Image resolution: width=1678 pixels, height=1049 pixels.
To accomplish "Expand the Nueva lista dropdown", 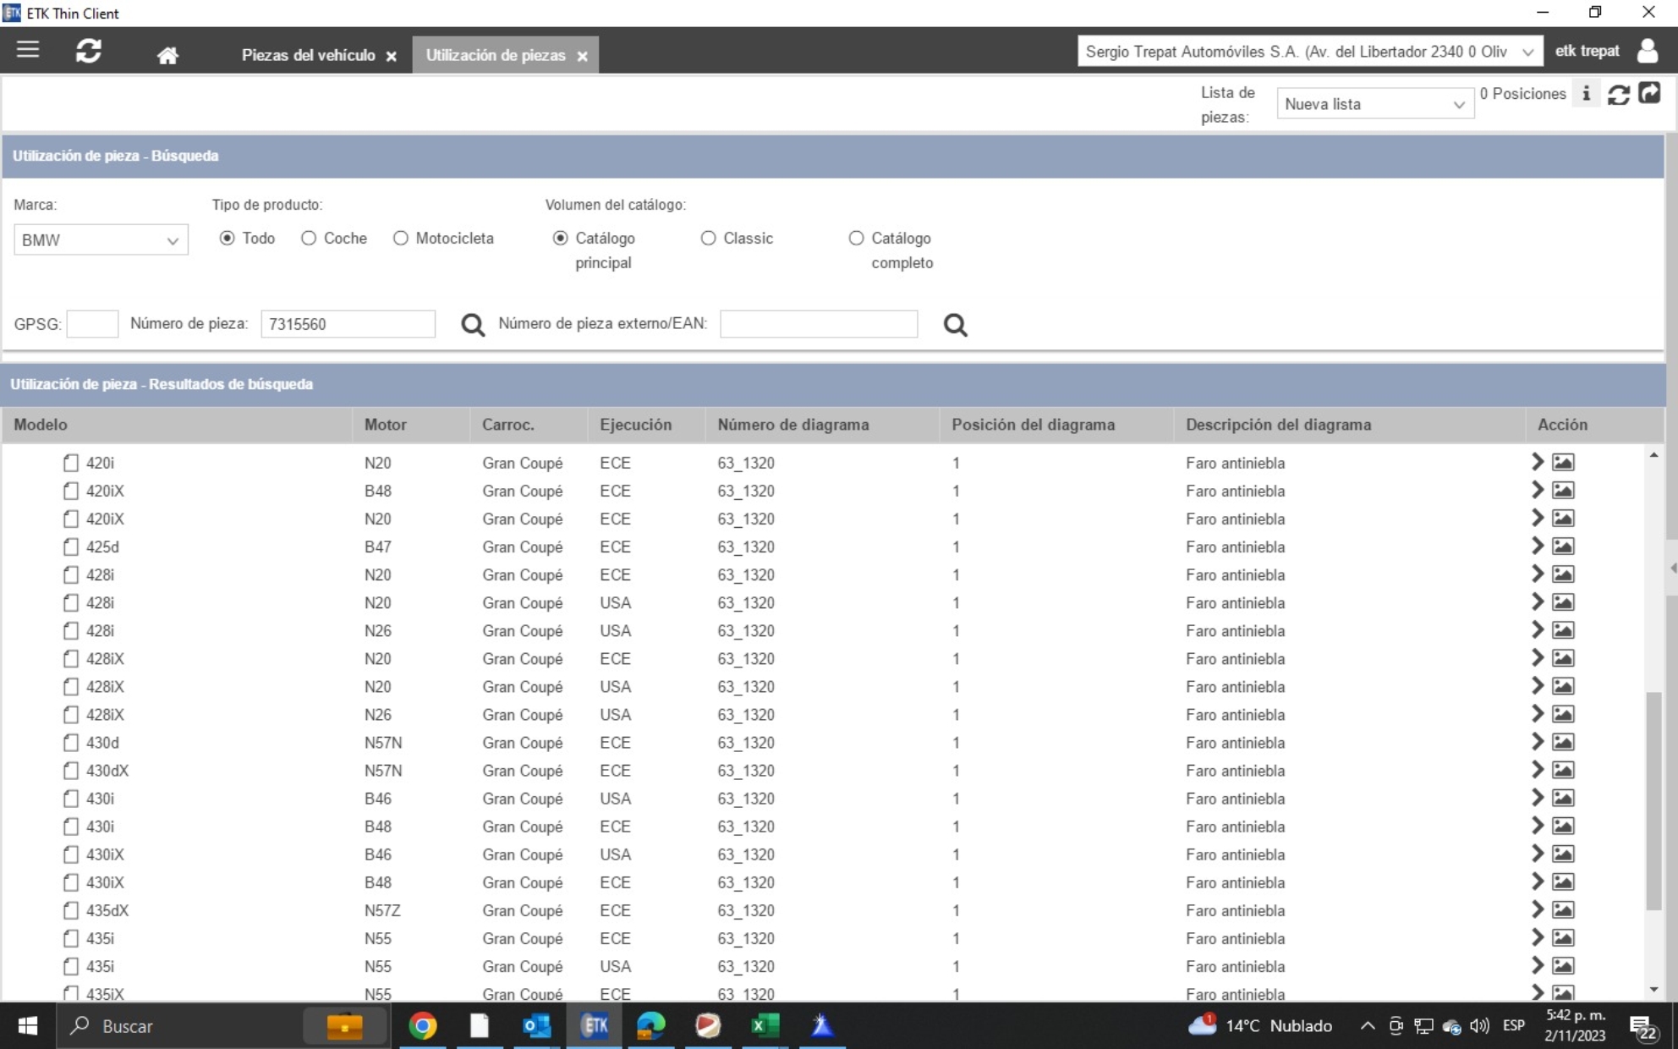I will [1374, 104].
